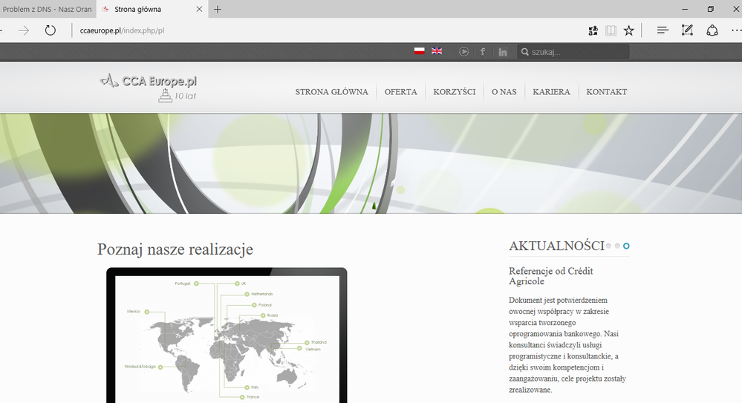Image resolution: width=742 pixels, height=403 pixels.
Task: Open the Facebook icon in top bar
Action: click(483, 52)
